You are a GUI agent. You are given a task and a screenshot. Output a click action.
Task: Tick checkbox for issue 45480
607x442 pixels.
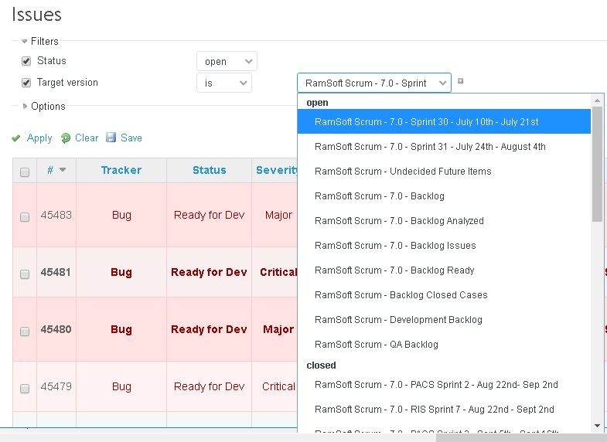coord(25,331)
